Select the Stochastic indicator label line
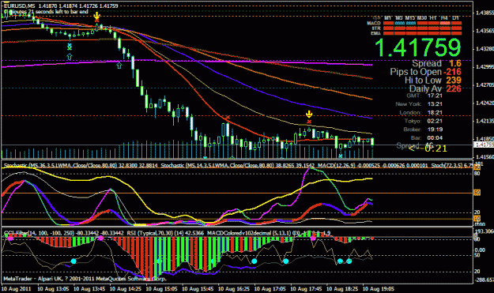The width and height of the screenshot is (494, 293). coord(238,165)
